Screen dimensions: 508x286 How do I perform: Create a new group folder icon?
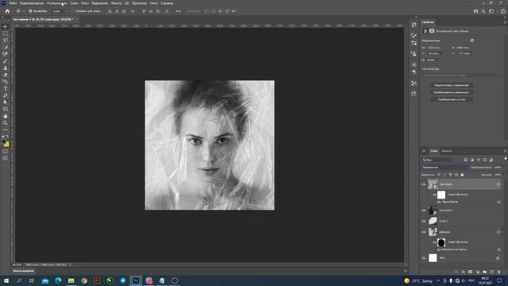[x=485, y=272]
